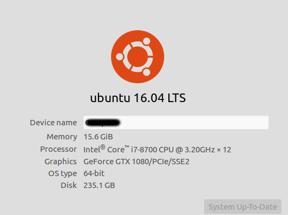The width and height of the screenshot is (288, 215).
Task: Click the registered trademark symbol after Intel
Action: [103, 147]
